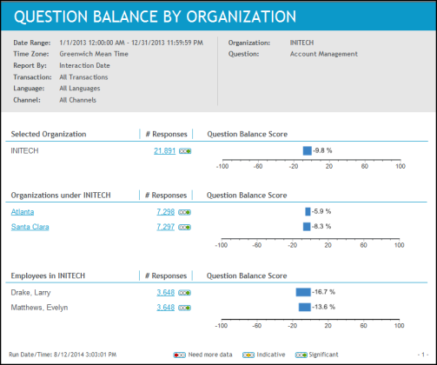Open the Santa Clara organization link
Viewport: 437px width, 365px height.
[x=30, y=227]
